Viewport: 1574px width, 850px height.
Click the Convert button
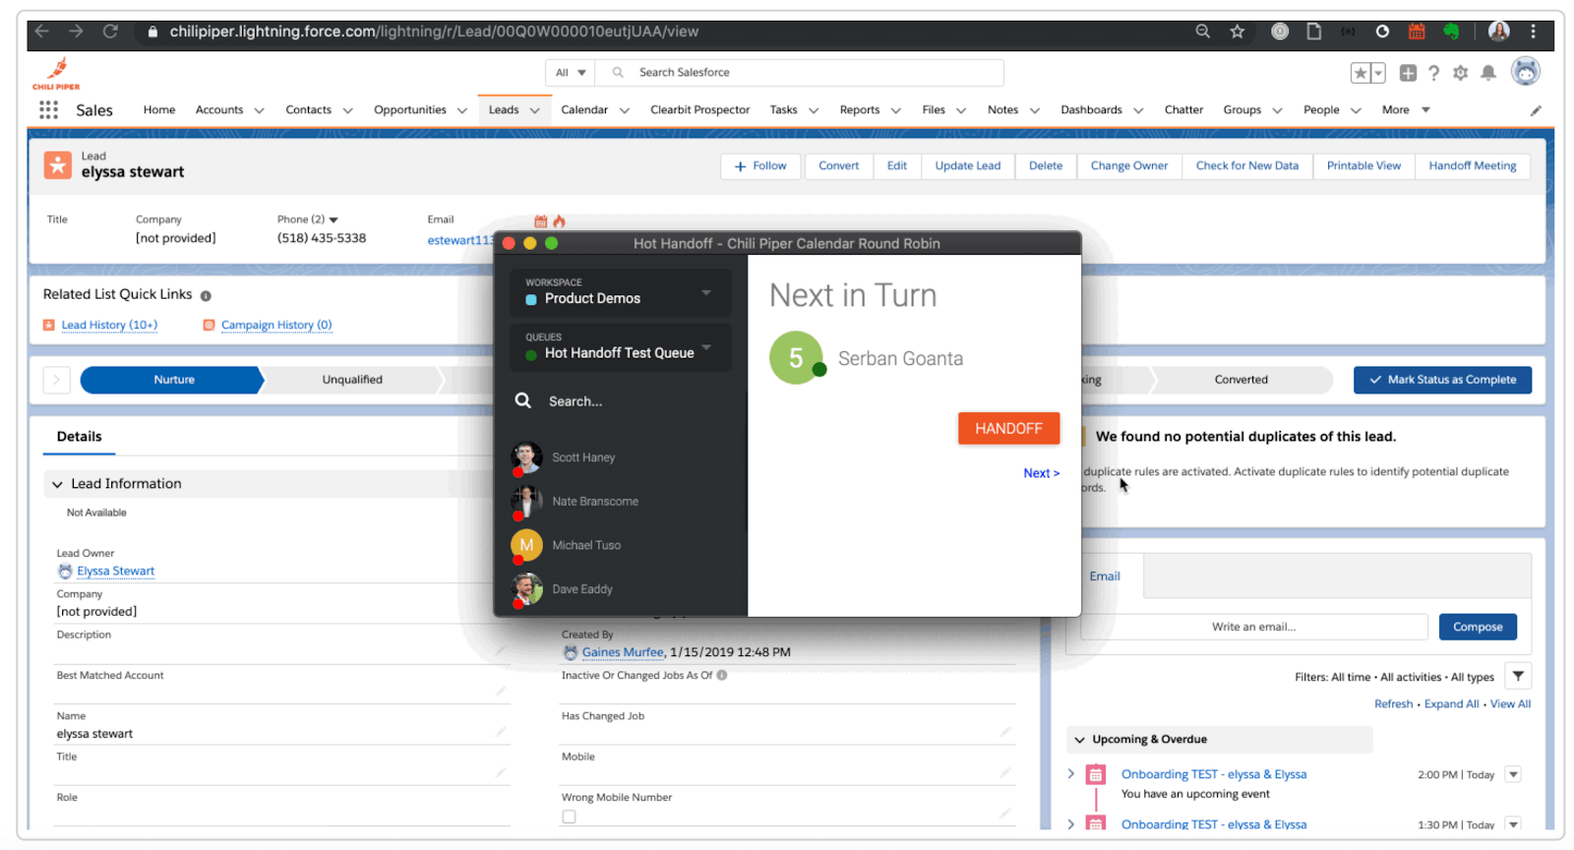tap(838, 166)
